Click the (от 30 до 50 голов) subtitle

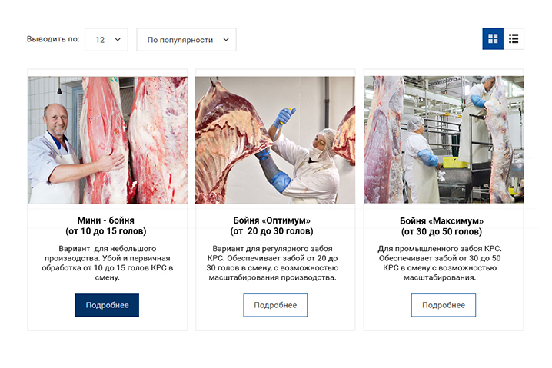442,232
